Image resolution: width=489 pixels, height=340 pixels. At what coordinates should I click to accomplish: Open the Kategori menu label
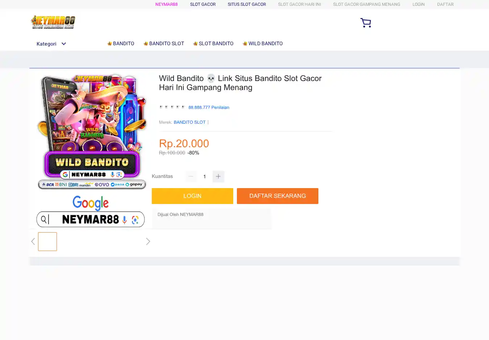coord(46,44)
